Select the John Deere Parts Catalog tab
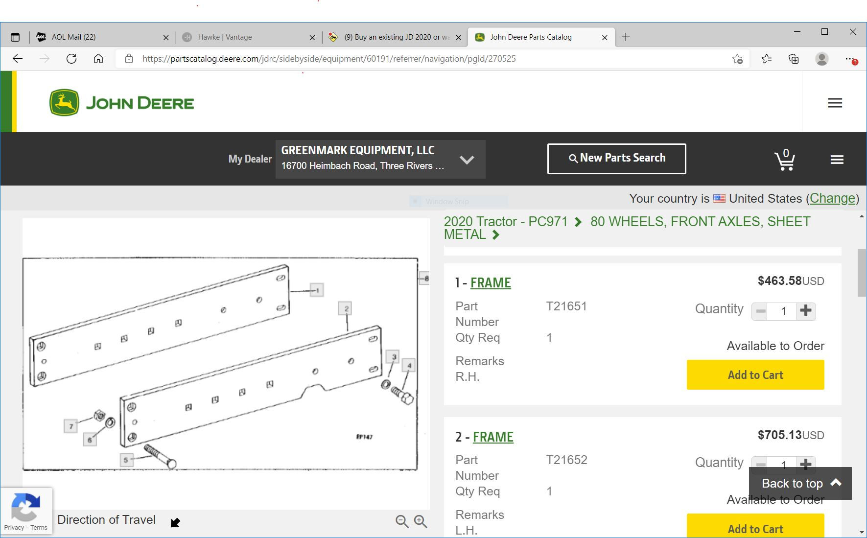The image size is (867, 538). (x=541, y=37)
